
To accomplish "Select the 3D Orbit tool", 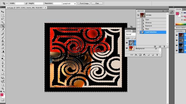I will click(3, 81).
